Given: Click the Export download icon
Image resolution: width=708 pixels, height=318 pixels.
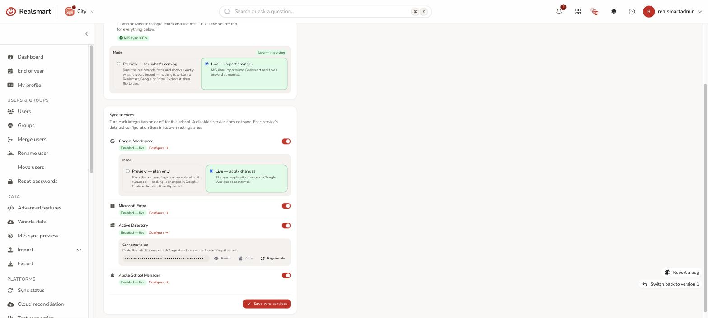Looking at the screenshot, I should [10, 263].
